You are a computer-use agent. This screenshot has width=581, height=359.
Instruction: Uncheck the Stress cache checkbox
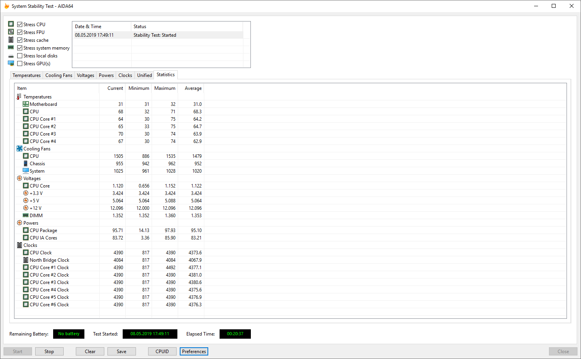(20, 40)
